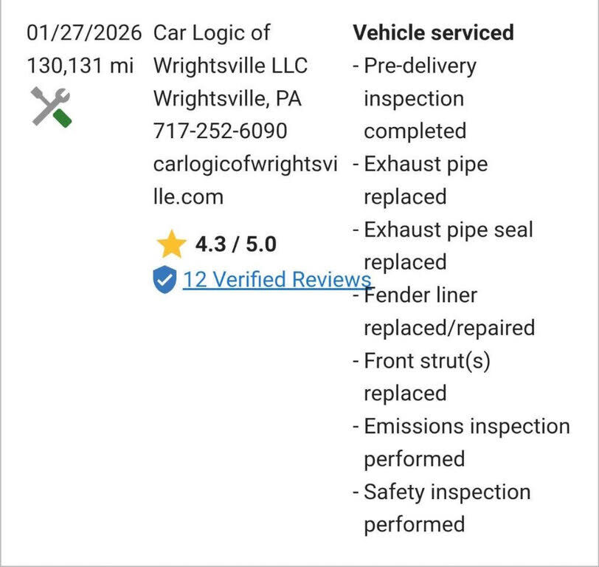Click the wrench and screwdriver service icon

(x=51, y=107)
